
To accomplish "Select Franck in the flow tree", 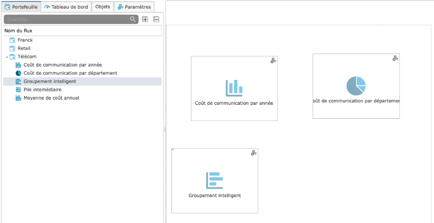I will tap(25, 40).
